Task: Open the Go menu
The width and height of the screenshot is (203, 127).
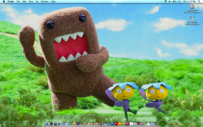Action: pyautogui.click(x=37, y=2)
